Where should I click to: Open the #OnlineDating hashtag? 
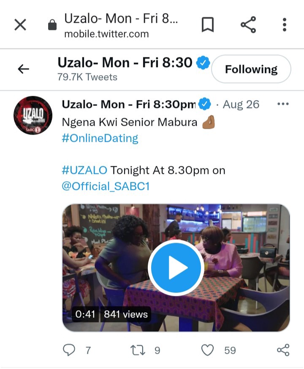pyautogui.click(x=100, y=138)
